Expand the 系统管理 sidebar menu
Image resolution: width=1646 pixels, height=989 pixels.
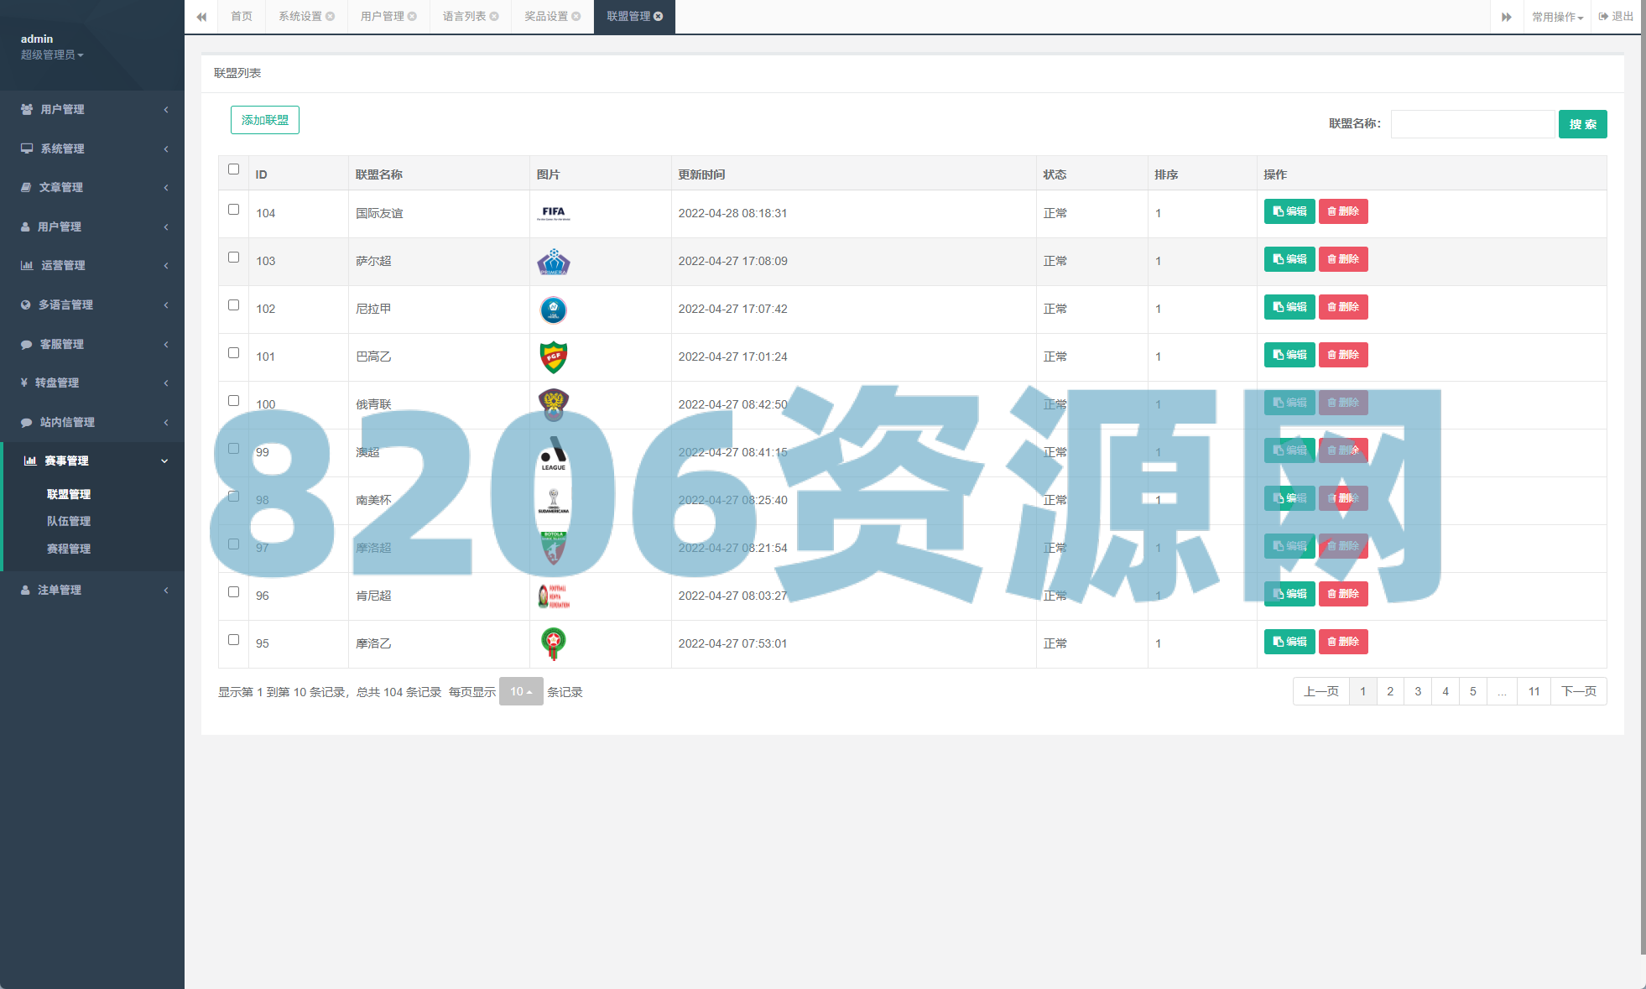pyautogui.click(x=92, y=148)
